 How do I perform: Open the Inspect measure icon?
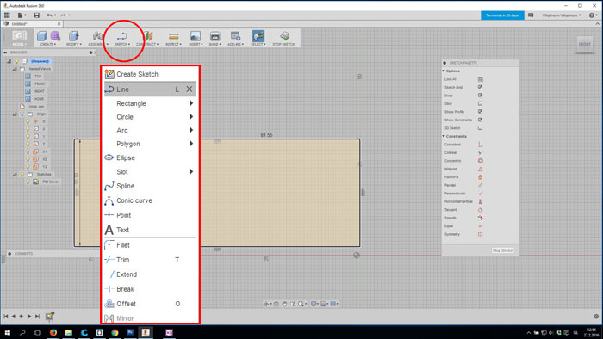pyautogui.click(x=173, y=36)
